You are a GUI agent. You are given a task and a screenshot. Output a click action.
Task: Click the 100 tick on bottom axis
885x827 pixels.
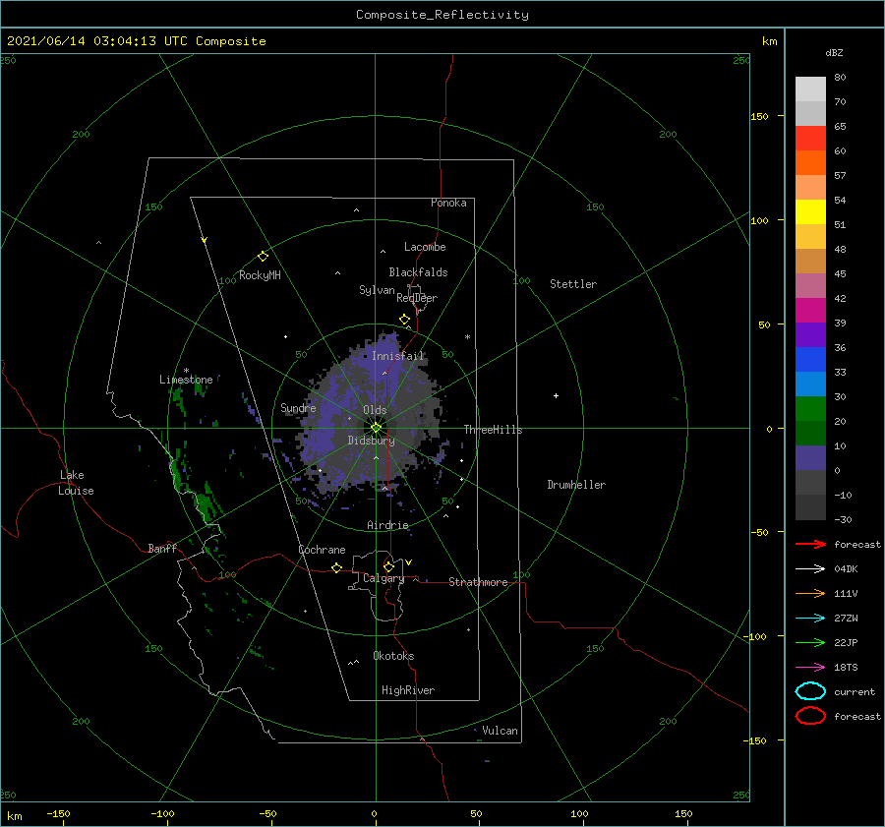coord(579,813)
